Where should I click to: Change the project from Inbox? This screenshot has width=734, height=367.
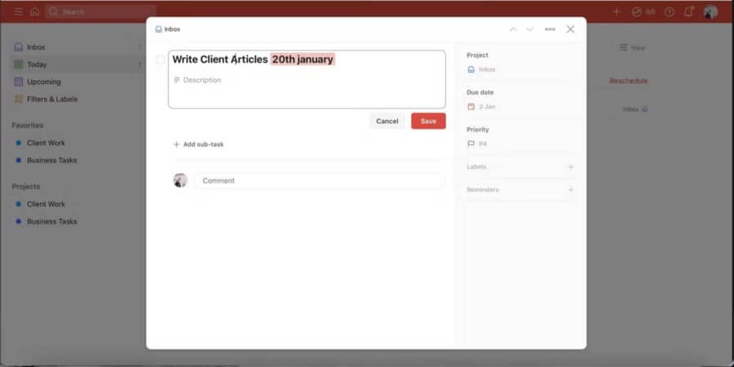(481, 69)
